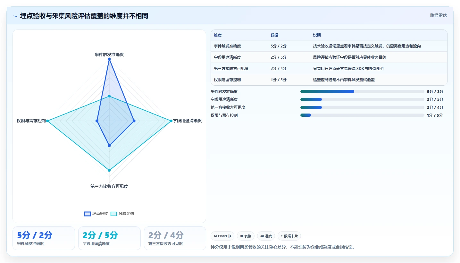Click the 风险评估 point on the 事件触发准确度 axis
The image size is (460, 263).
pos(109,96)
